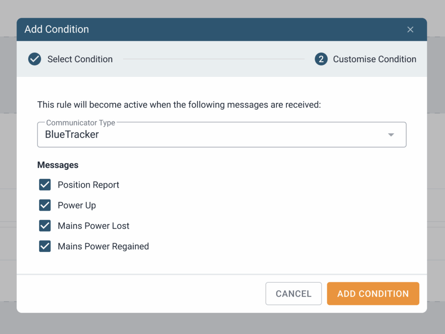Click the dropdown arrow beside BlueTracker
Viewport: 445px width, 334px height.
pos(391,135)
